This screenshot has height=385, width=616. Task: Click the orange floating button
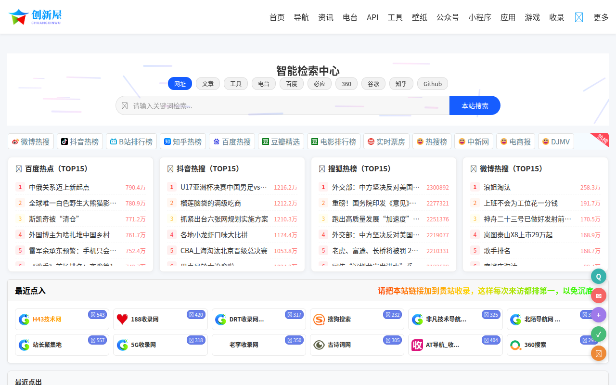(599, 353)
